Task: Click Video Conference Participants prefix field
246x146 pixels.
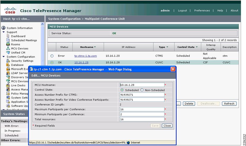Action: (x=142, y=100)
